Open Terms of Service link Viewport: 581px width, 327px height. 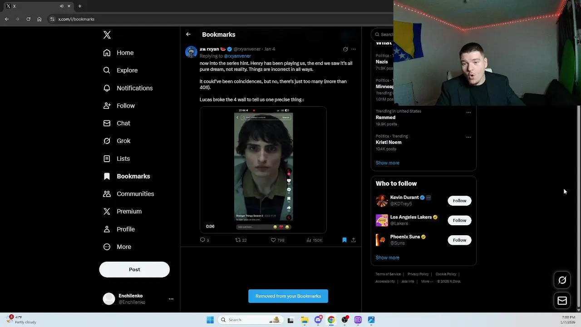click(x=388, y=274)
